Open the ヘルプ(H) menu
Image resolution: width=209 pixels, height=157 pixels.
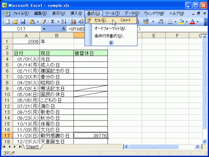click(176, 13)
